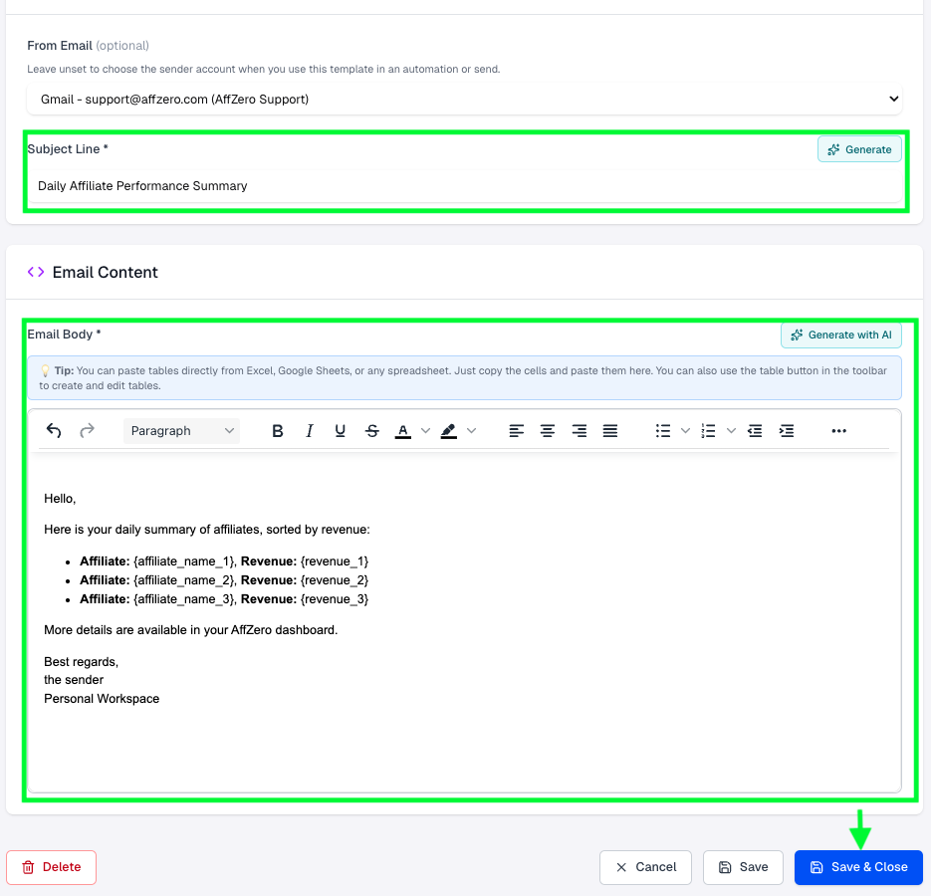Click the 'Hello,' line in email body
Viewport: 931px width, 896px height.
tap(60, 498)
